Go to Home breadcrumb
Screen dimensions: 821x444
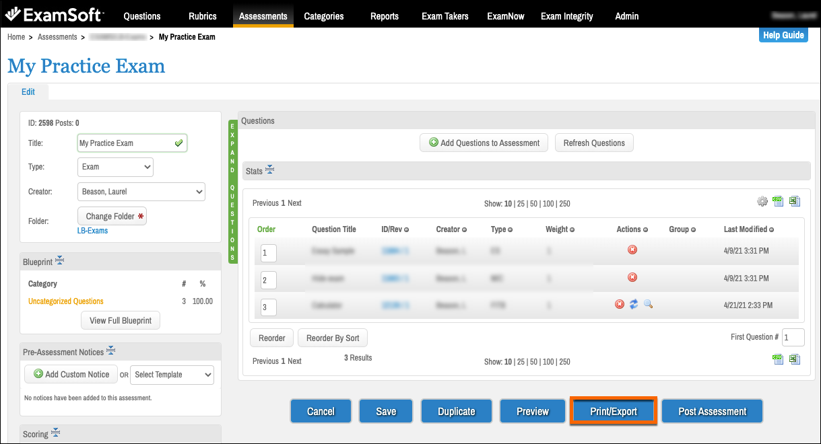click(x=16, y=37)
